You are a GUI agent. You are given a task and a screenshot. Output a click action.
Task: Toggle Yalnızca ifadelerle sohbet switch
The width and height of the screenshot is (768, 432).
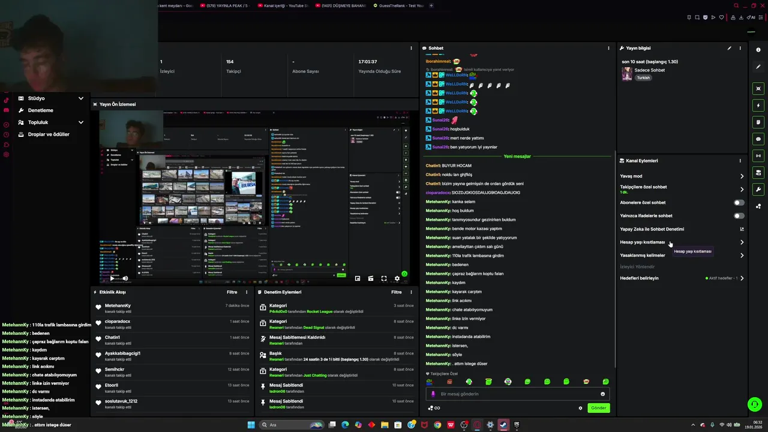click(739, 216)
